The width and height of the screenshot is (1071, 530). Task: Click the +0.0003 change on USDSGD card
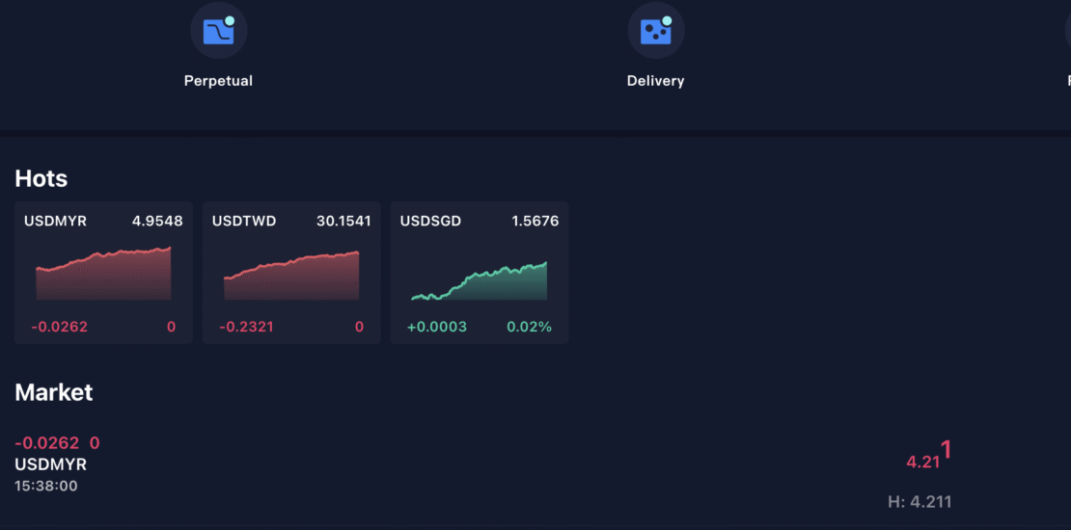click(x=436, y=327)
